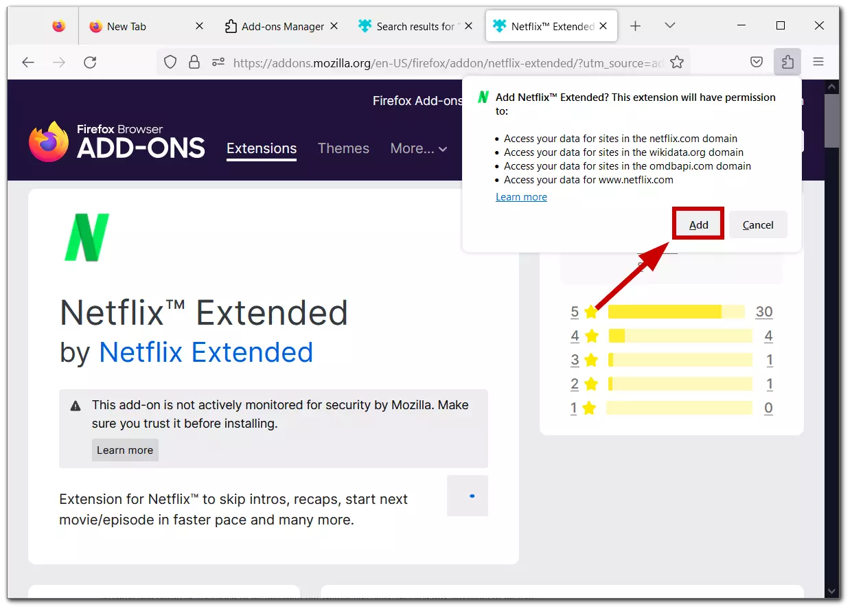
Task: Select the Netflix Extended tab
Action: click(x=551, y=26)
